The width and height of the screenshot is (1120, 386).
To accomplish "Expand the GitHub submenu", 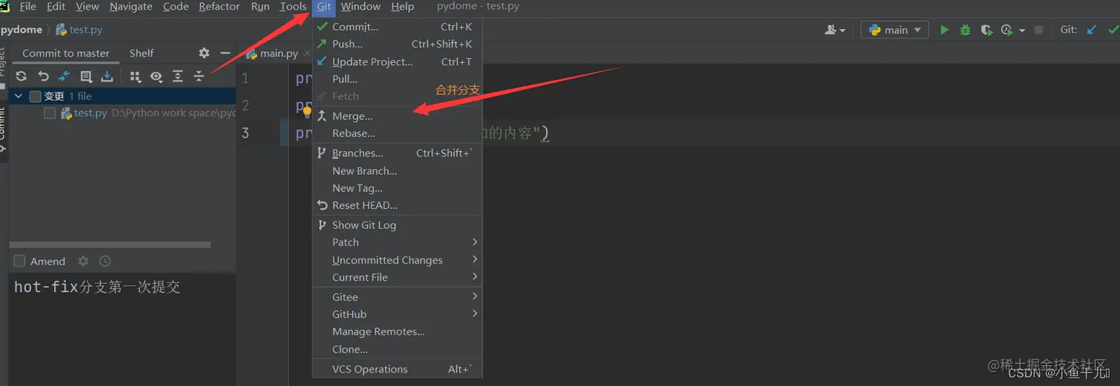I will tap(398, 314).
